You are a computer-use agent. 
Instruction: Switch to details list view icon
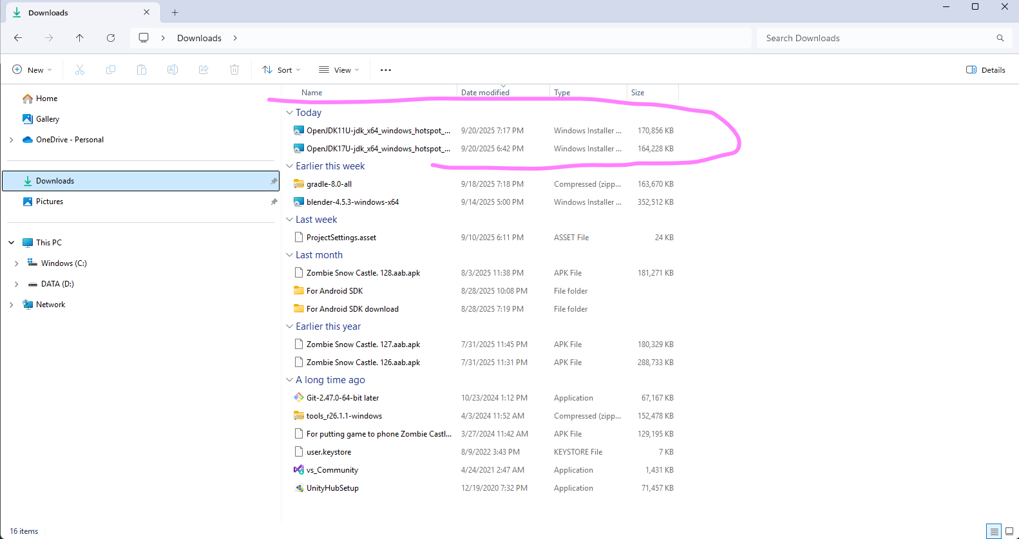pyautogui.click(x=995, y=531)
